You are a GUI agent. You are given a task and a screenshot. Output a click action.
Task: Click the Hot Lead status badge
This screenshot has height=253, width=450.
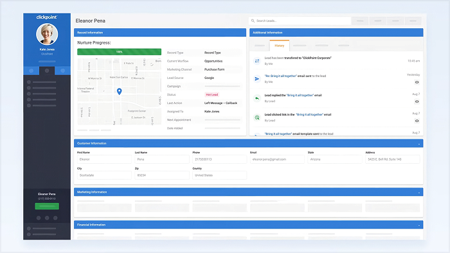[212, 94]
